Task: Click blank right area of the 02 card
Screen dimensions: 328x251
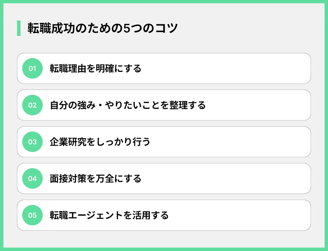Action: pyautogui.click(x=260, y=105)
